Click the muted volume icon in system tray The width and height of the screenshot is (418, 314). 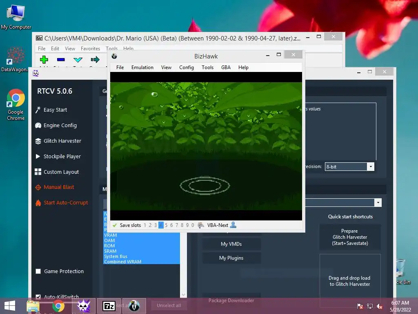[379, 306]
